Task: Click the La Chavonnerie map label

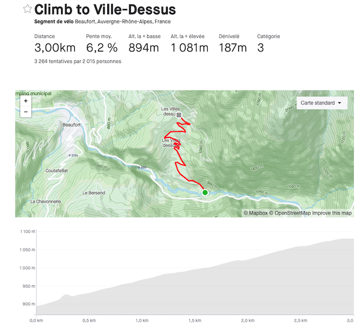Action: 46,202
